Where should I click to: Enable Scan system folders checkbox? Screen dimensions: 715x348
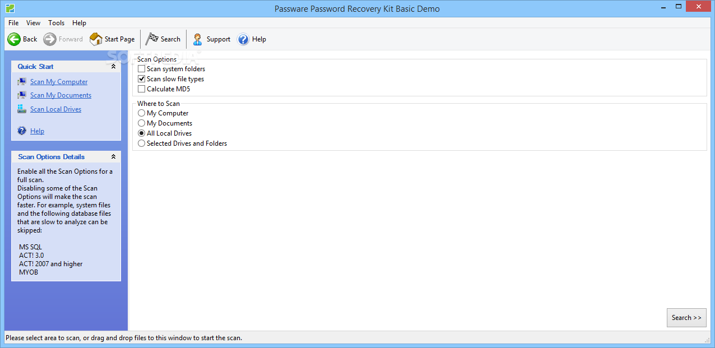coord(142,69)
